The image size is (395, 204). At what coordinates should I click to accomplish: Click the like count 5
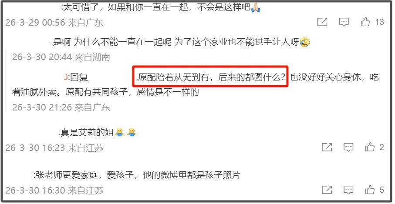(381, 190)
